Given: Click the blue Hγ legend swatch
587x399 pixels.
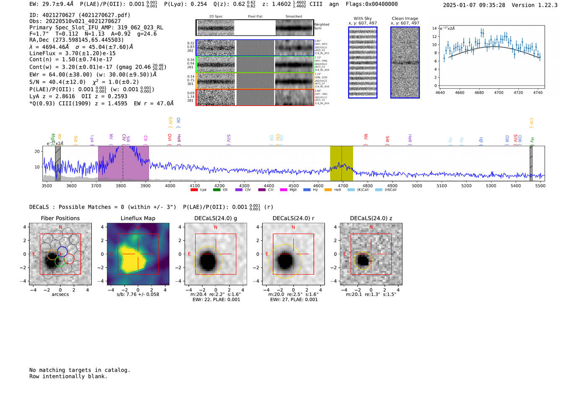Looking at the screenshot, I should 307,190.
